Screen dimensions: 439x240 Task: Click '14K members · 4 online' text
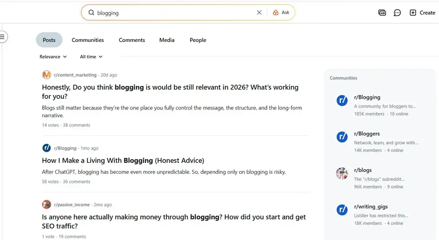click(379, 150)
